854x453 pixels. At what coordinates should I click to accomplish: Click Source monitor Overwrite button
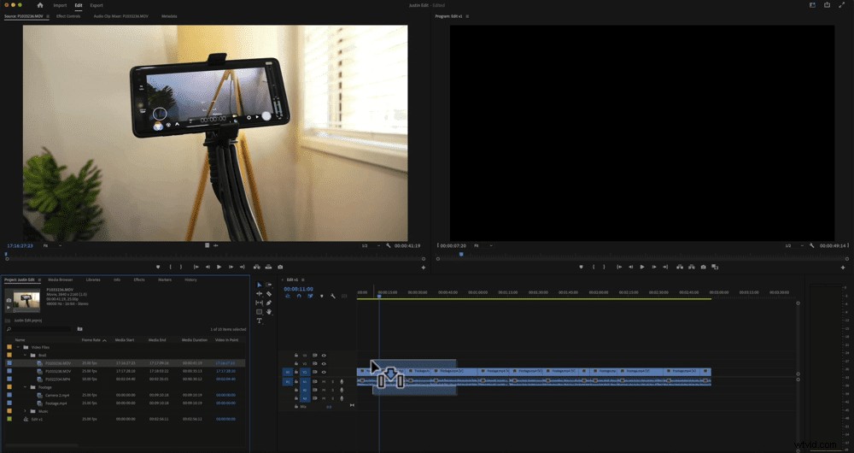pyautogui.click(x=268, y=268)
